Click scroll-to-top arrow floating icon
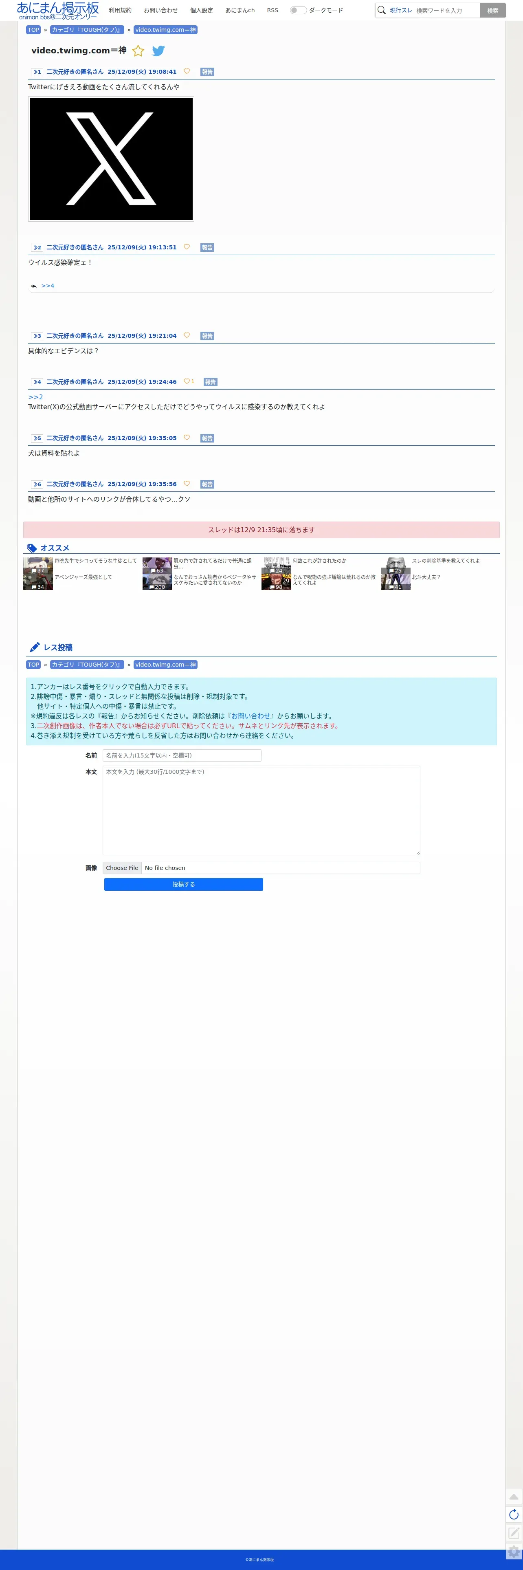The height and width of the screenshot is (1570, 523). coord(514,1497)
